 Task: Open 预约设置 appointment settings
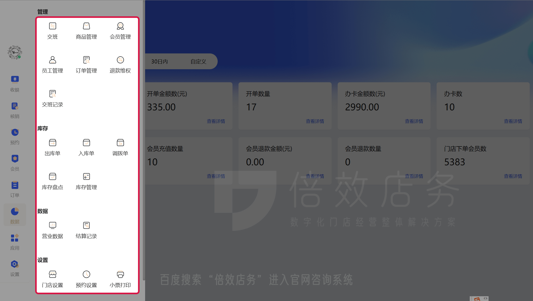click(86, 279)
